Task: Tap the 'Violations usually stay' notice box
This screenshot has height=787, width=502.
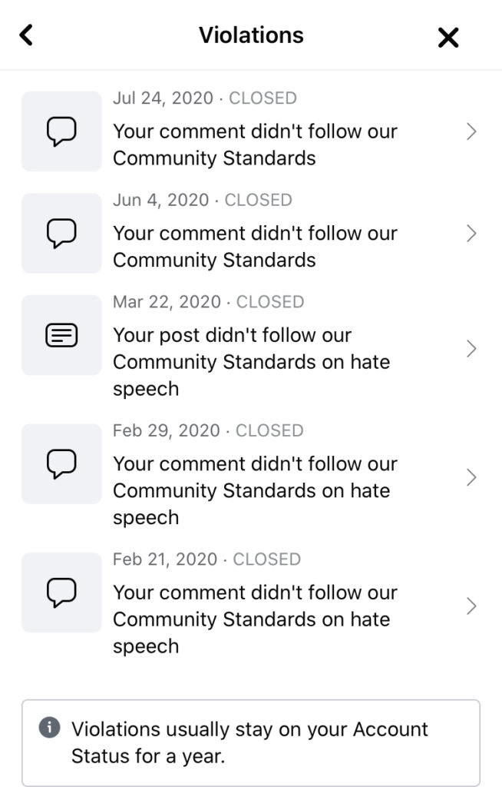Action: 251,742
